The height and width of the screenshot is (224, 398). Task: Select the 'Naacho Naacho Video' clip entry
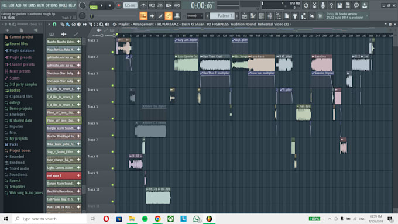[x=64, y=42]
